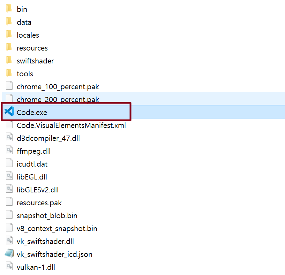The height and width of the screenshot is (275, 285).
Task: Select icudtl.dat file name
Action: pyautogui.click(x=32, y=164)
